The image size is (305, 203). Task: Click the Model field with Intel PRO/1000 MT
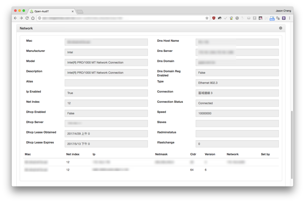(x=106, y=62)
